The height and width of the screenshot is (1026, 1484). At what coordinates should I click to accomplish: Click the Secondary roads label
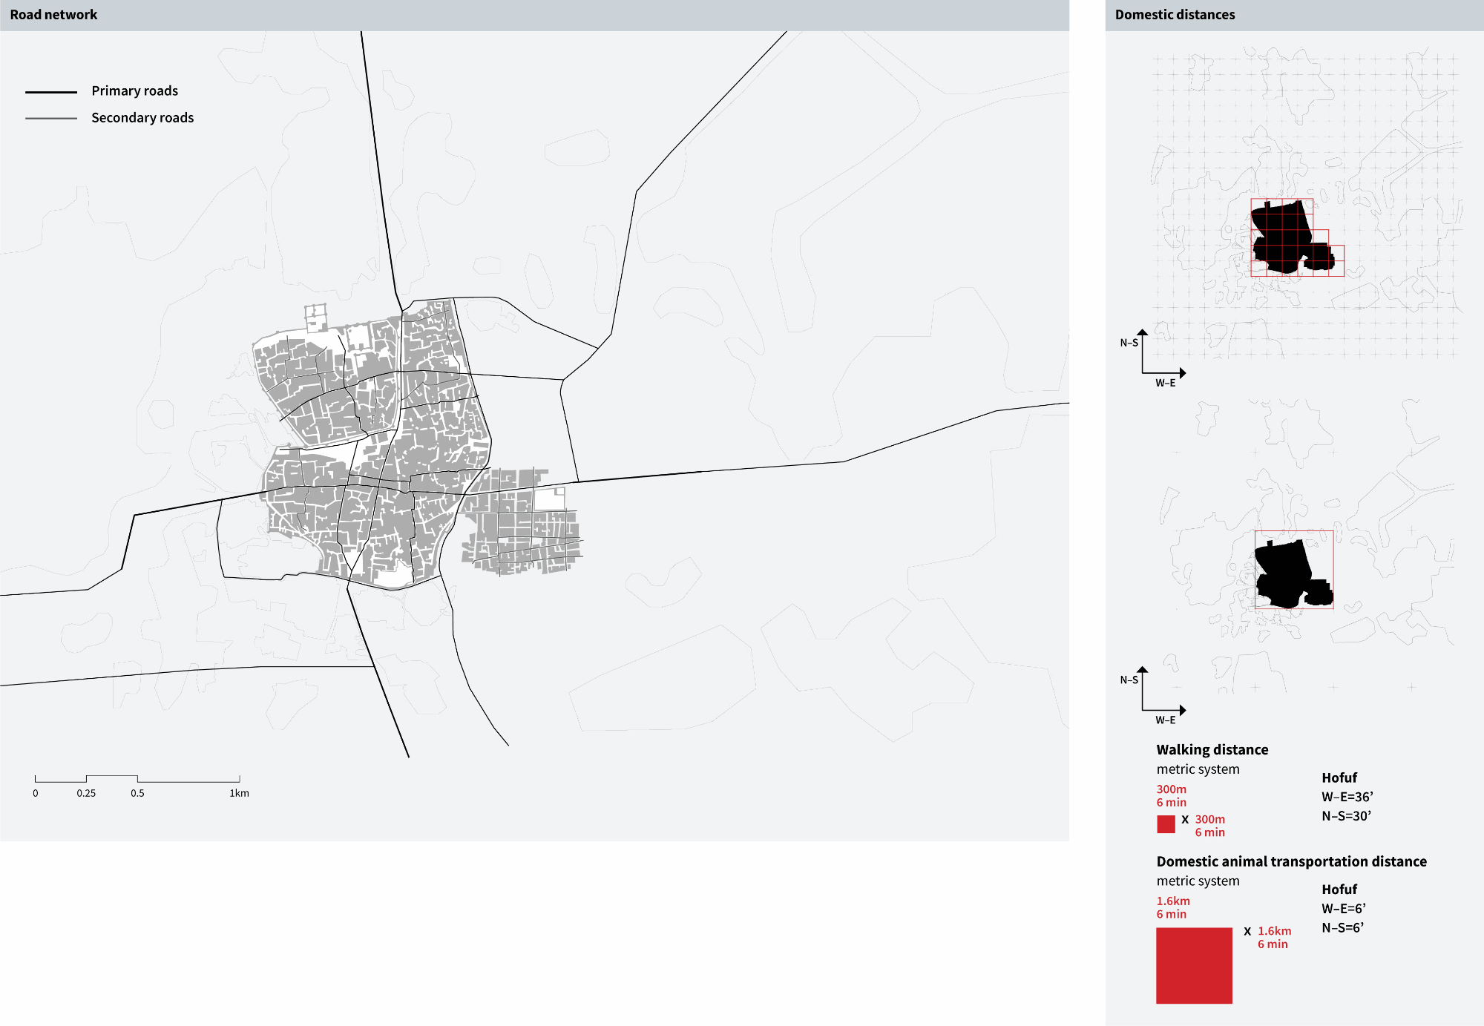142,117
